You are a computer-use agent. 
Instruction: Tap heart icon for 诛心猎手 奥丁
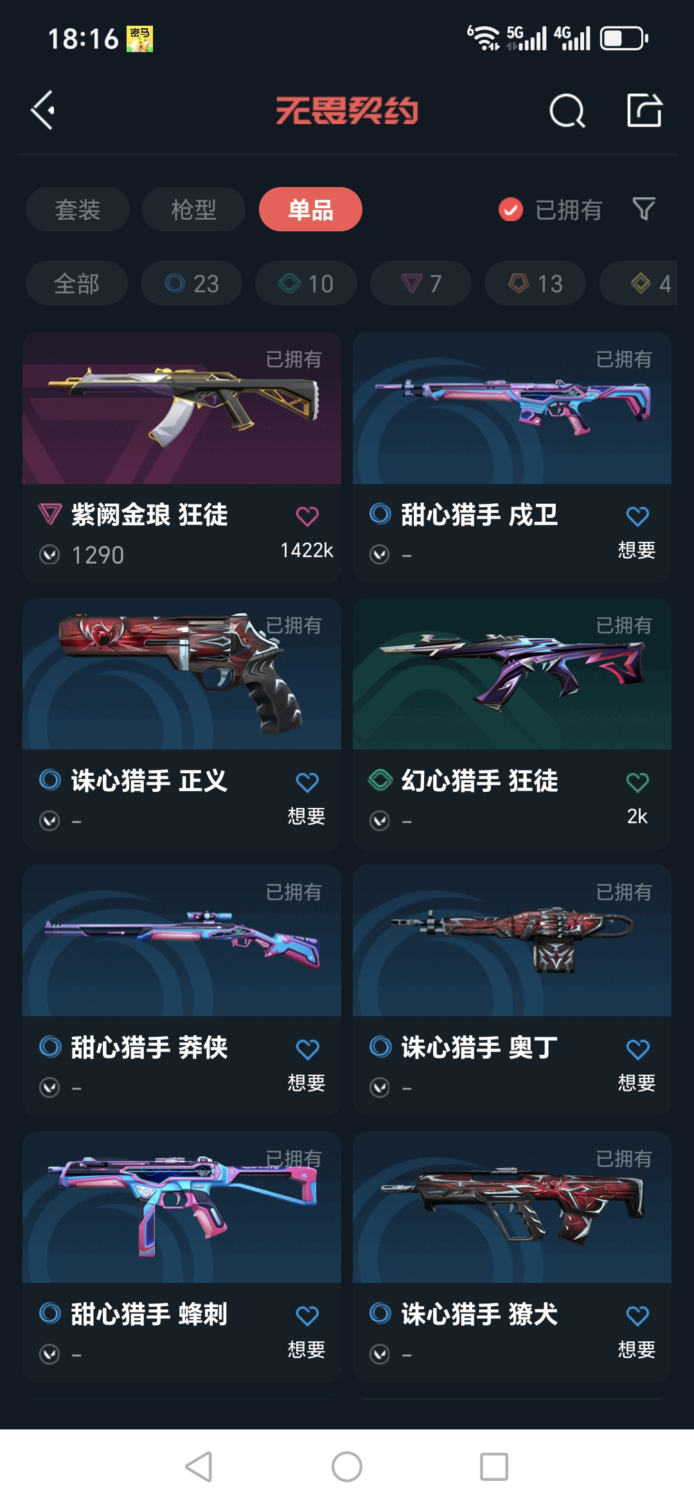point(637,1049)
